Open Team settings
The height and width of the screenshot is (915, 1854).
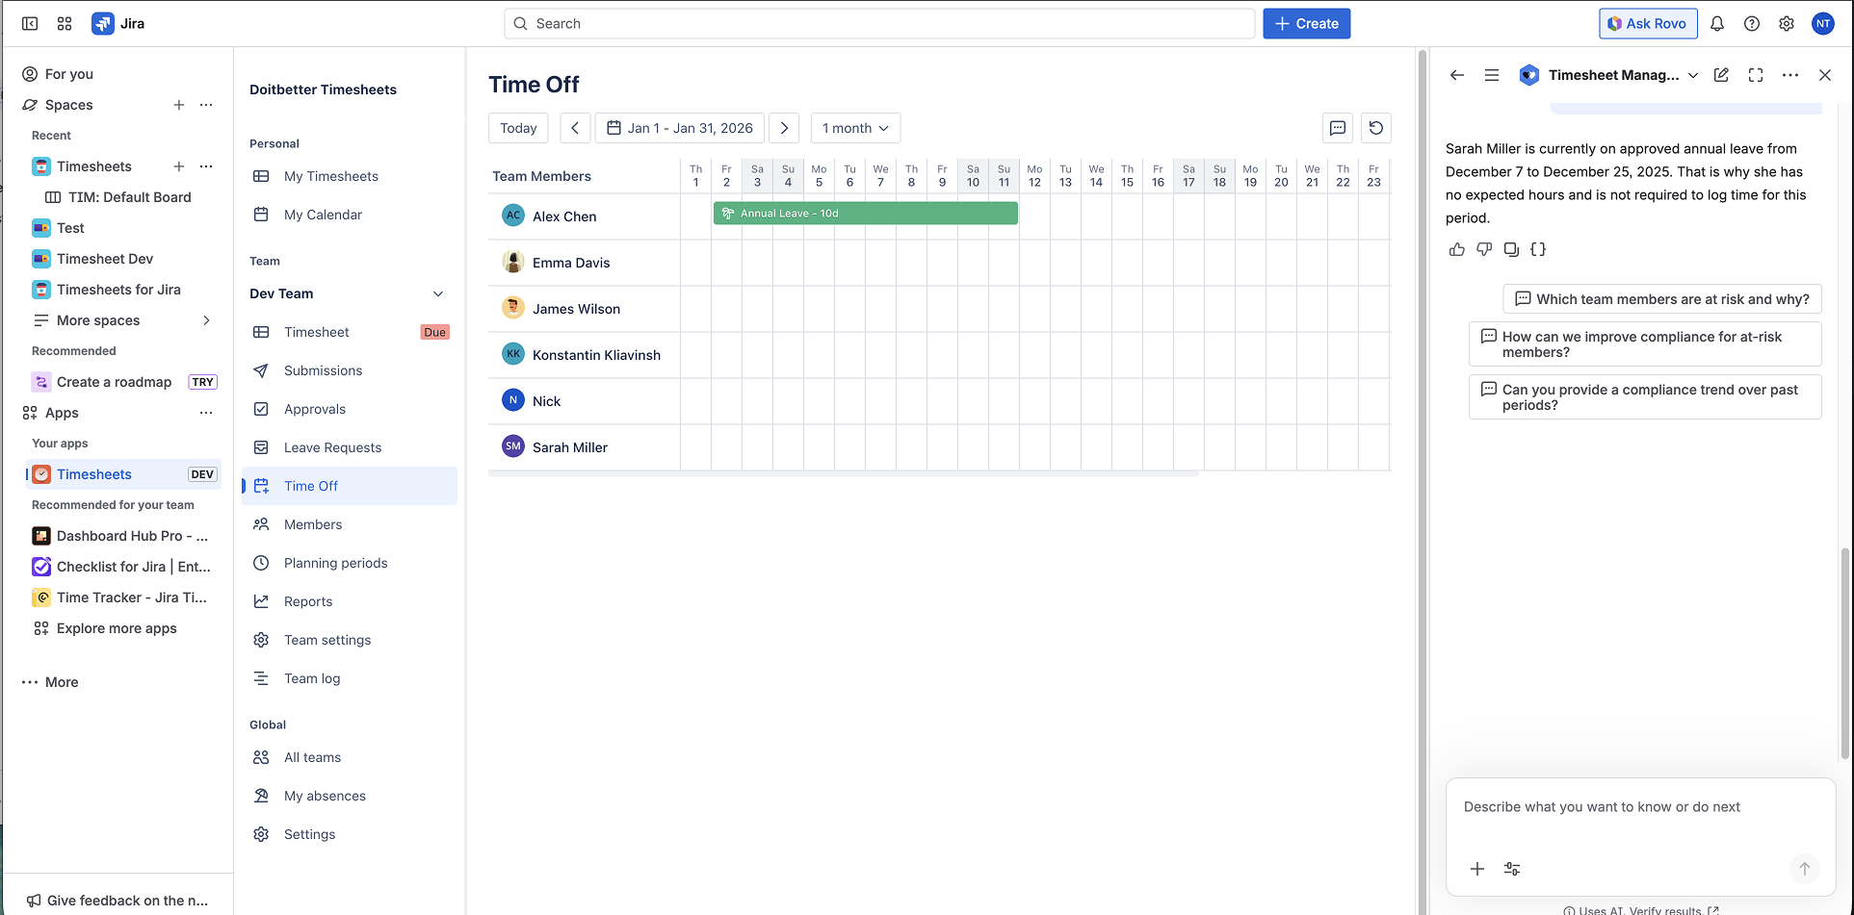pyautogui.click(x=349, y=640)
